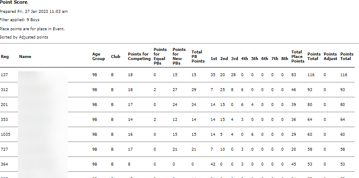Viewport: 359px width, 178px height.
Task: Click the Club column header
Action: click(x=115, y=57)
